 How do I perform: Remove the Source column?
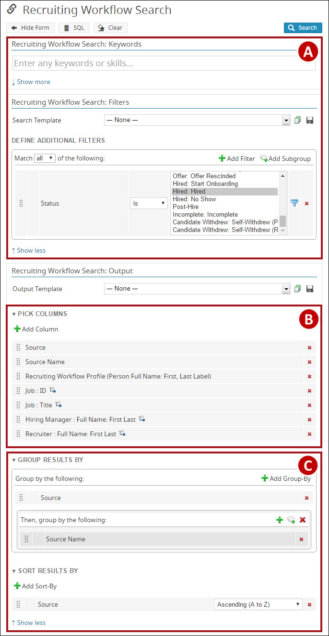tap(309, 348)
